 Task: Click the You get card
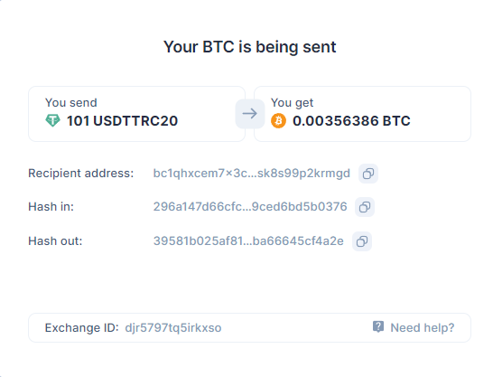click(x=362, y=114)
